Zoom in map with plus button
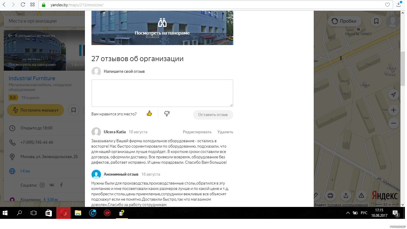Image resolution: width=407 pixels, height=229 pixels. (393, 110)
